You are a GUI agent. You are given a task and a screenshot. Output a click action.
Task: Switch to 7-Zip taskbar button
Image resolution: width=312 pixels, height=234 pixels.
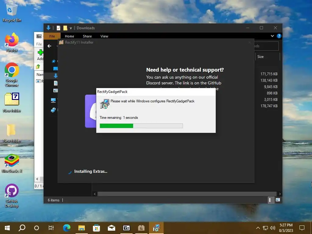126,228
